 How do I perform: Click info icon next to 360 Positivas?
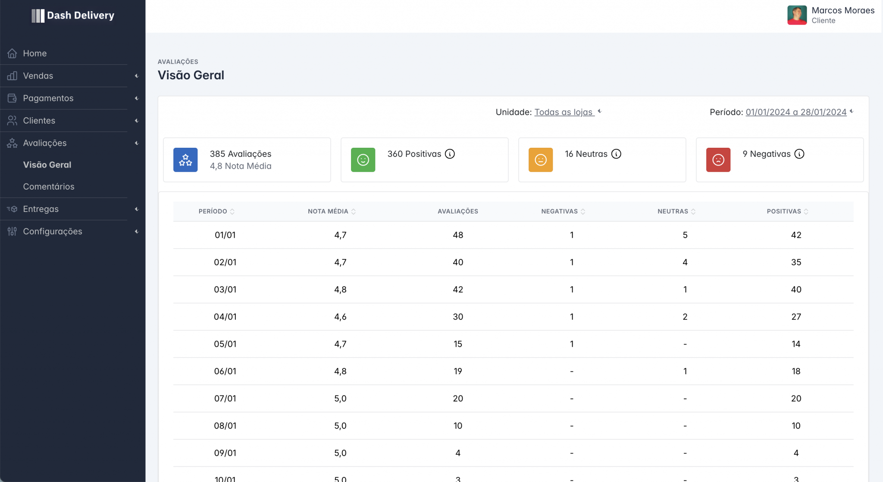450,154
